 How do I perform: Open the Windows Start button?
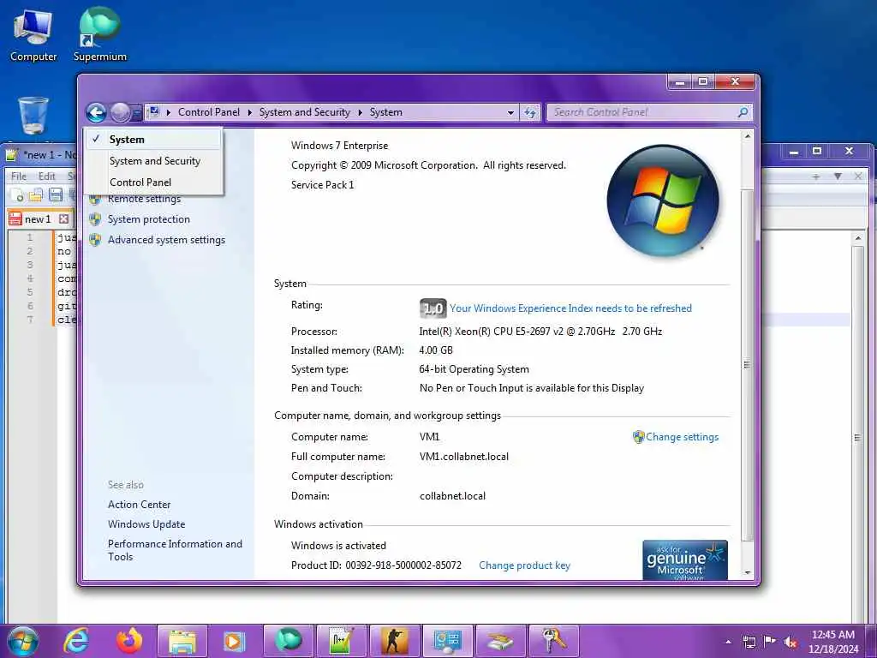[x=23, y=642]
